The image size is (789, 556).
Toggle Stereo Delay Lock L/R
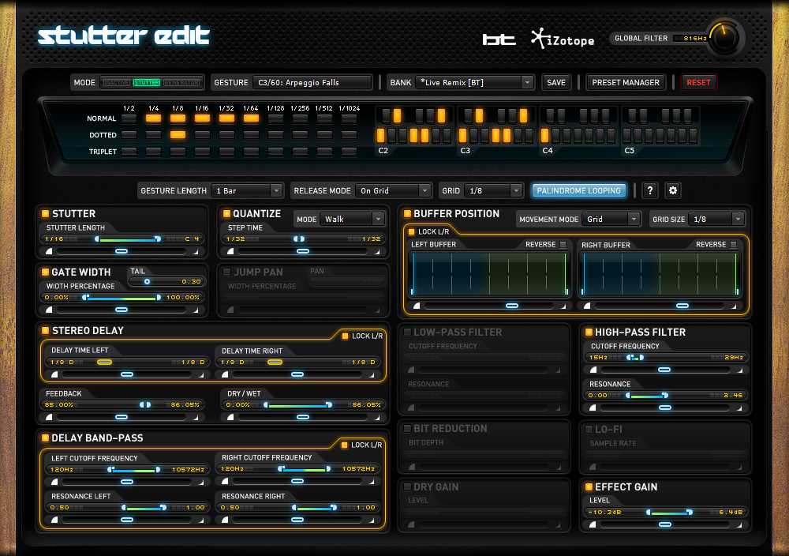point(346,336)
